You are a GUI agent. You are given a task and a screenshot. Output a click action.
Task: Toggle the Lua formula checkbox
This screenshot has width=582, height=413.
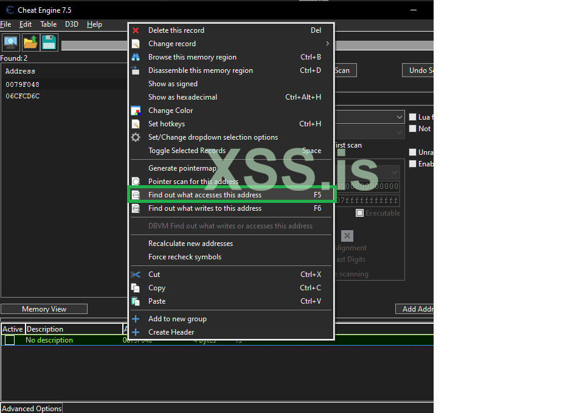click(x=412, y=117)
